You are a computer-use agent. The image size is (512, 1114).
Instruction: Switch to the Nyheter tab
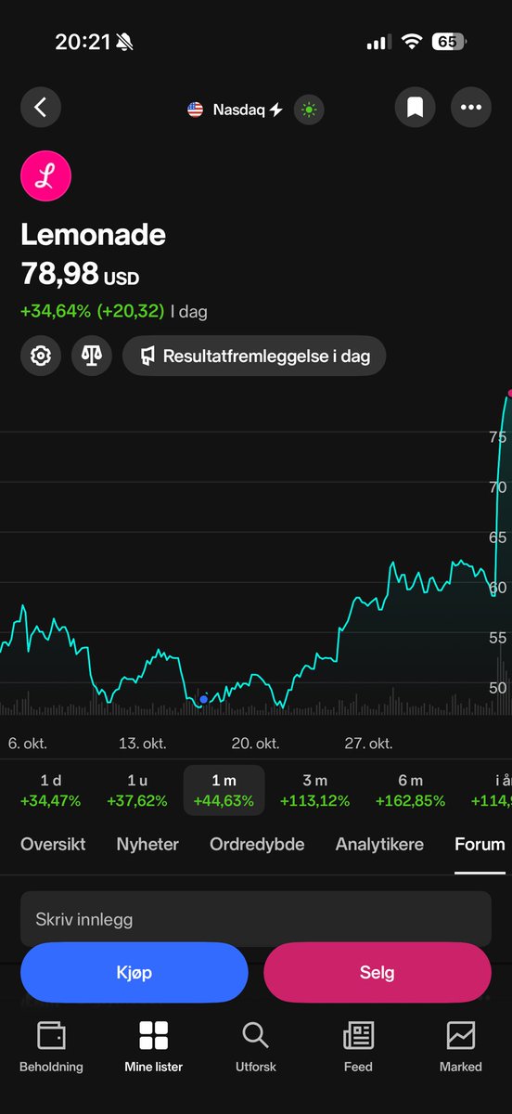147,844
